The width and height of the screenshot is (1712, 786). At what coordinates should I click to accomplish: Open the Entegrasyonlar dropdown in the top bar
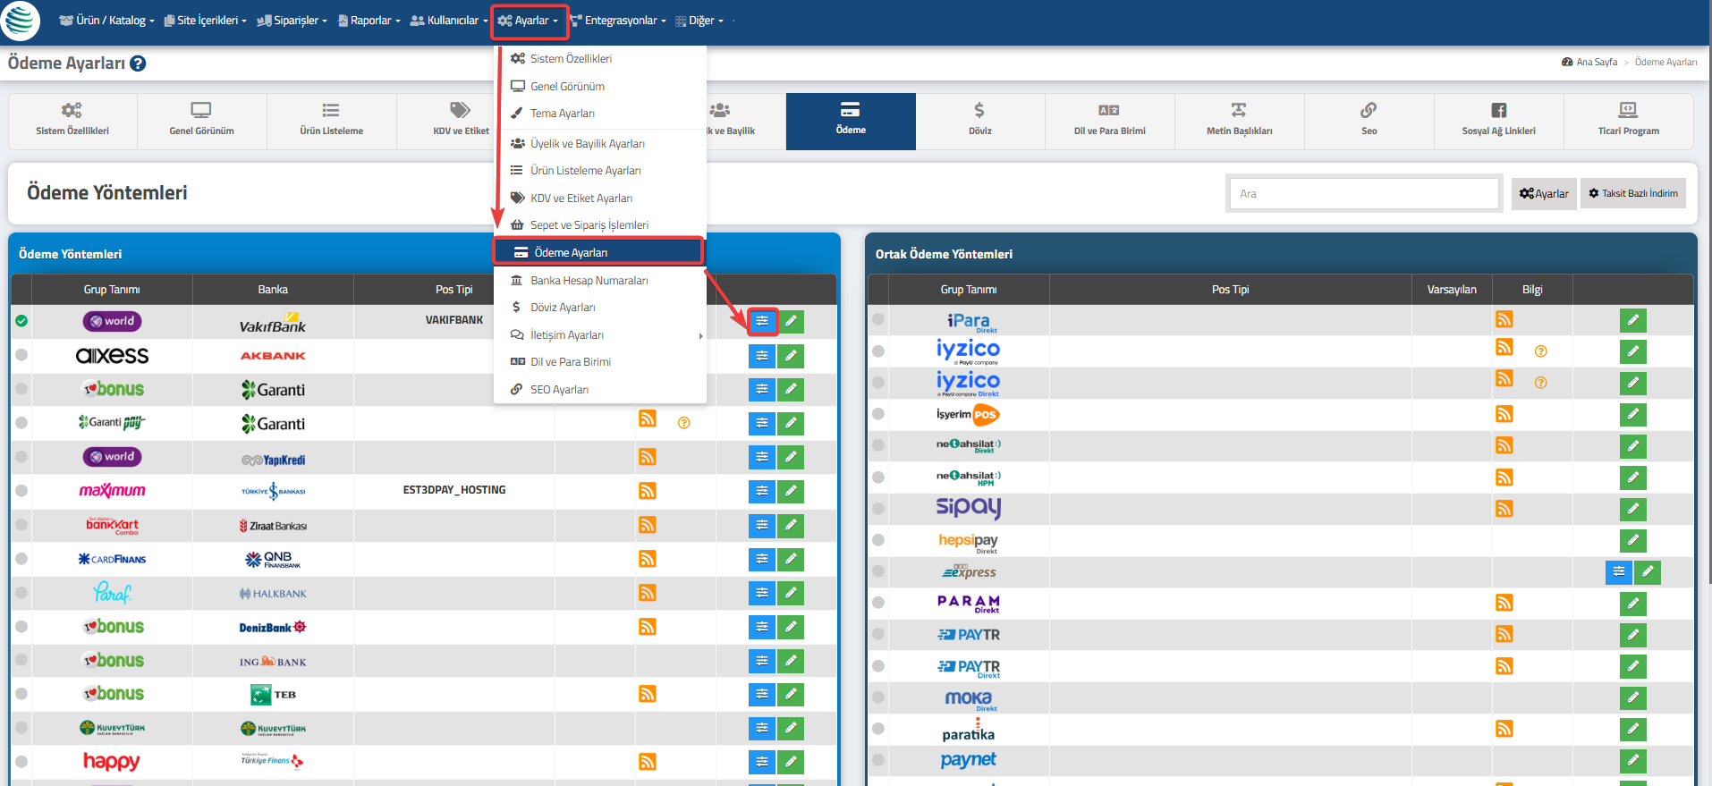click(x=619, y=21)
